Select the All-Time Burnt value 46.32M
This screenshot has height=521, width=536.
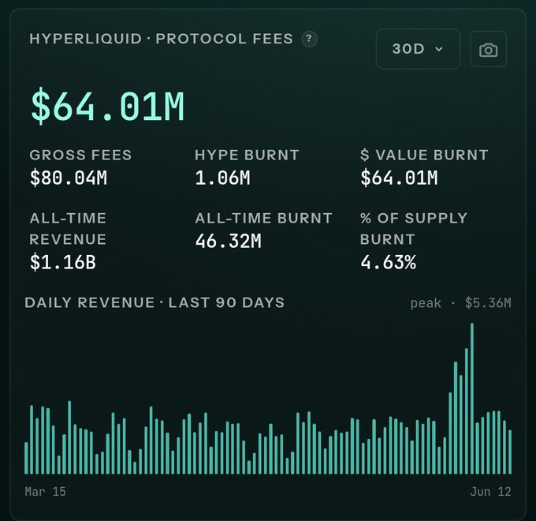(228, 241)
